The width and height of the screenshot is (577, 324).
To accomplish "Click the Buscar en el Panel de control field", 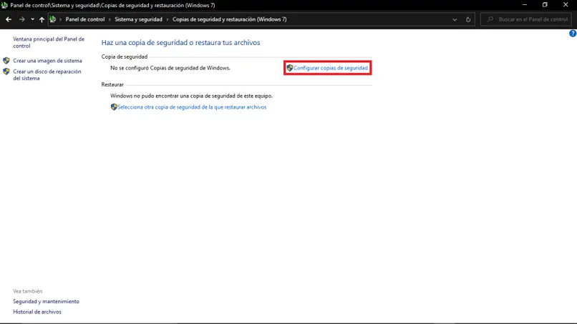I will (526, 19).
